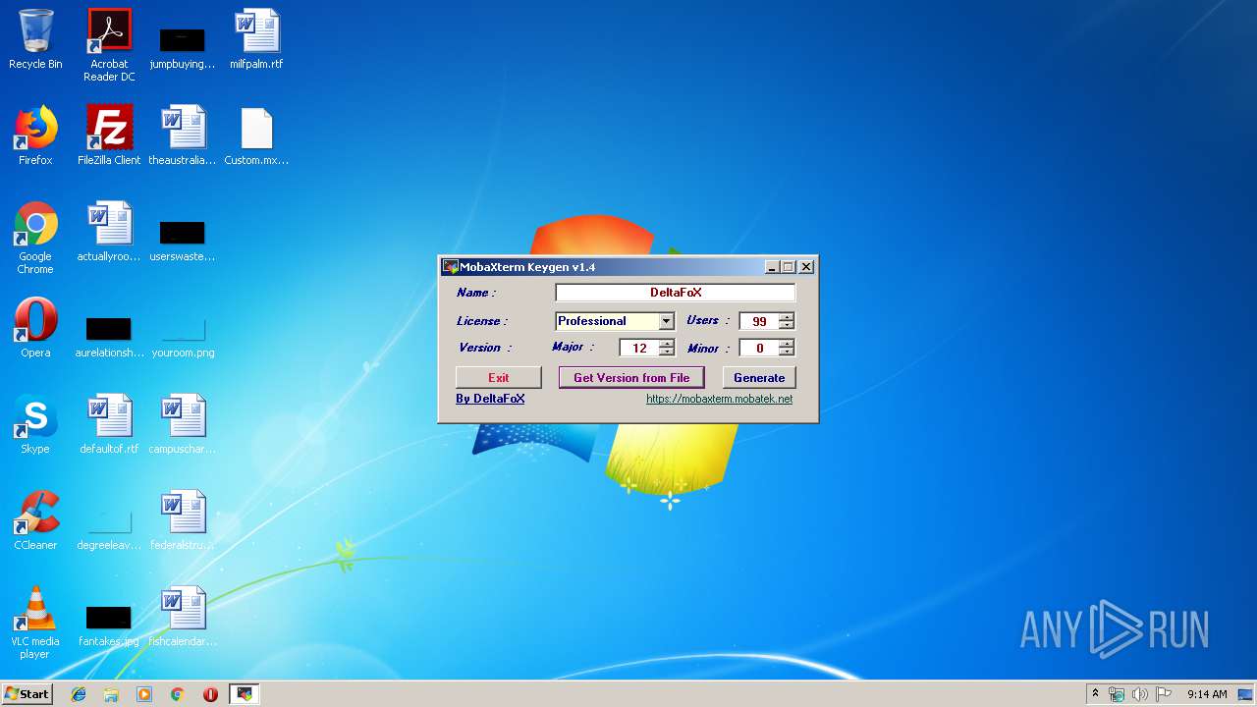Click the keygen taskbar button
The image size is (1257, 707).
click(245, 694)
